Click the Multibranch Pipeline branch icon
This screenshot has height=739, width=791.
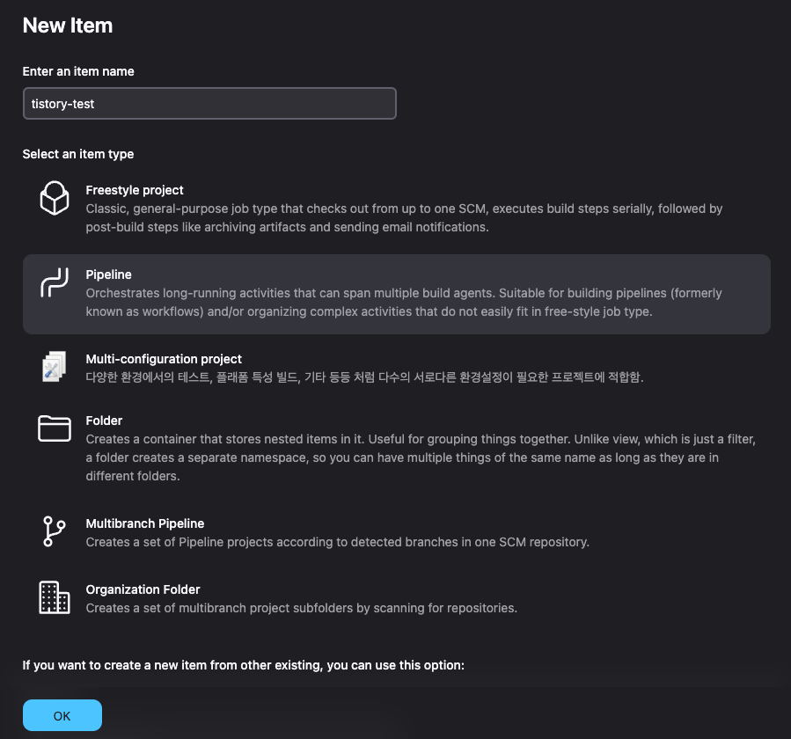pyautogui.click(x=54, y=531)
